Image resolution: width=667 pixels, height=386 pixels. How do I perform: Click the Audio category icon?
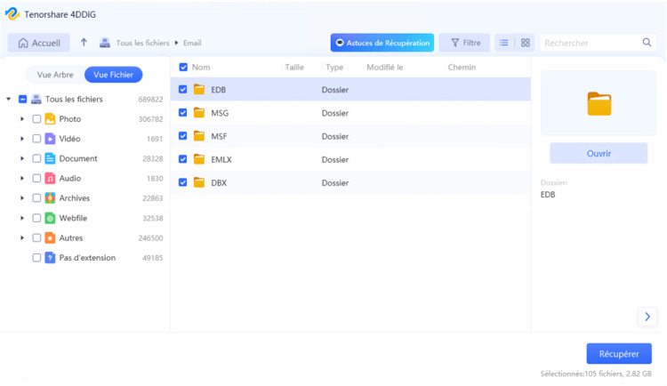point(51,179)
